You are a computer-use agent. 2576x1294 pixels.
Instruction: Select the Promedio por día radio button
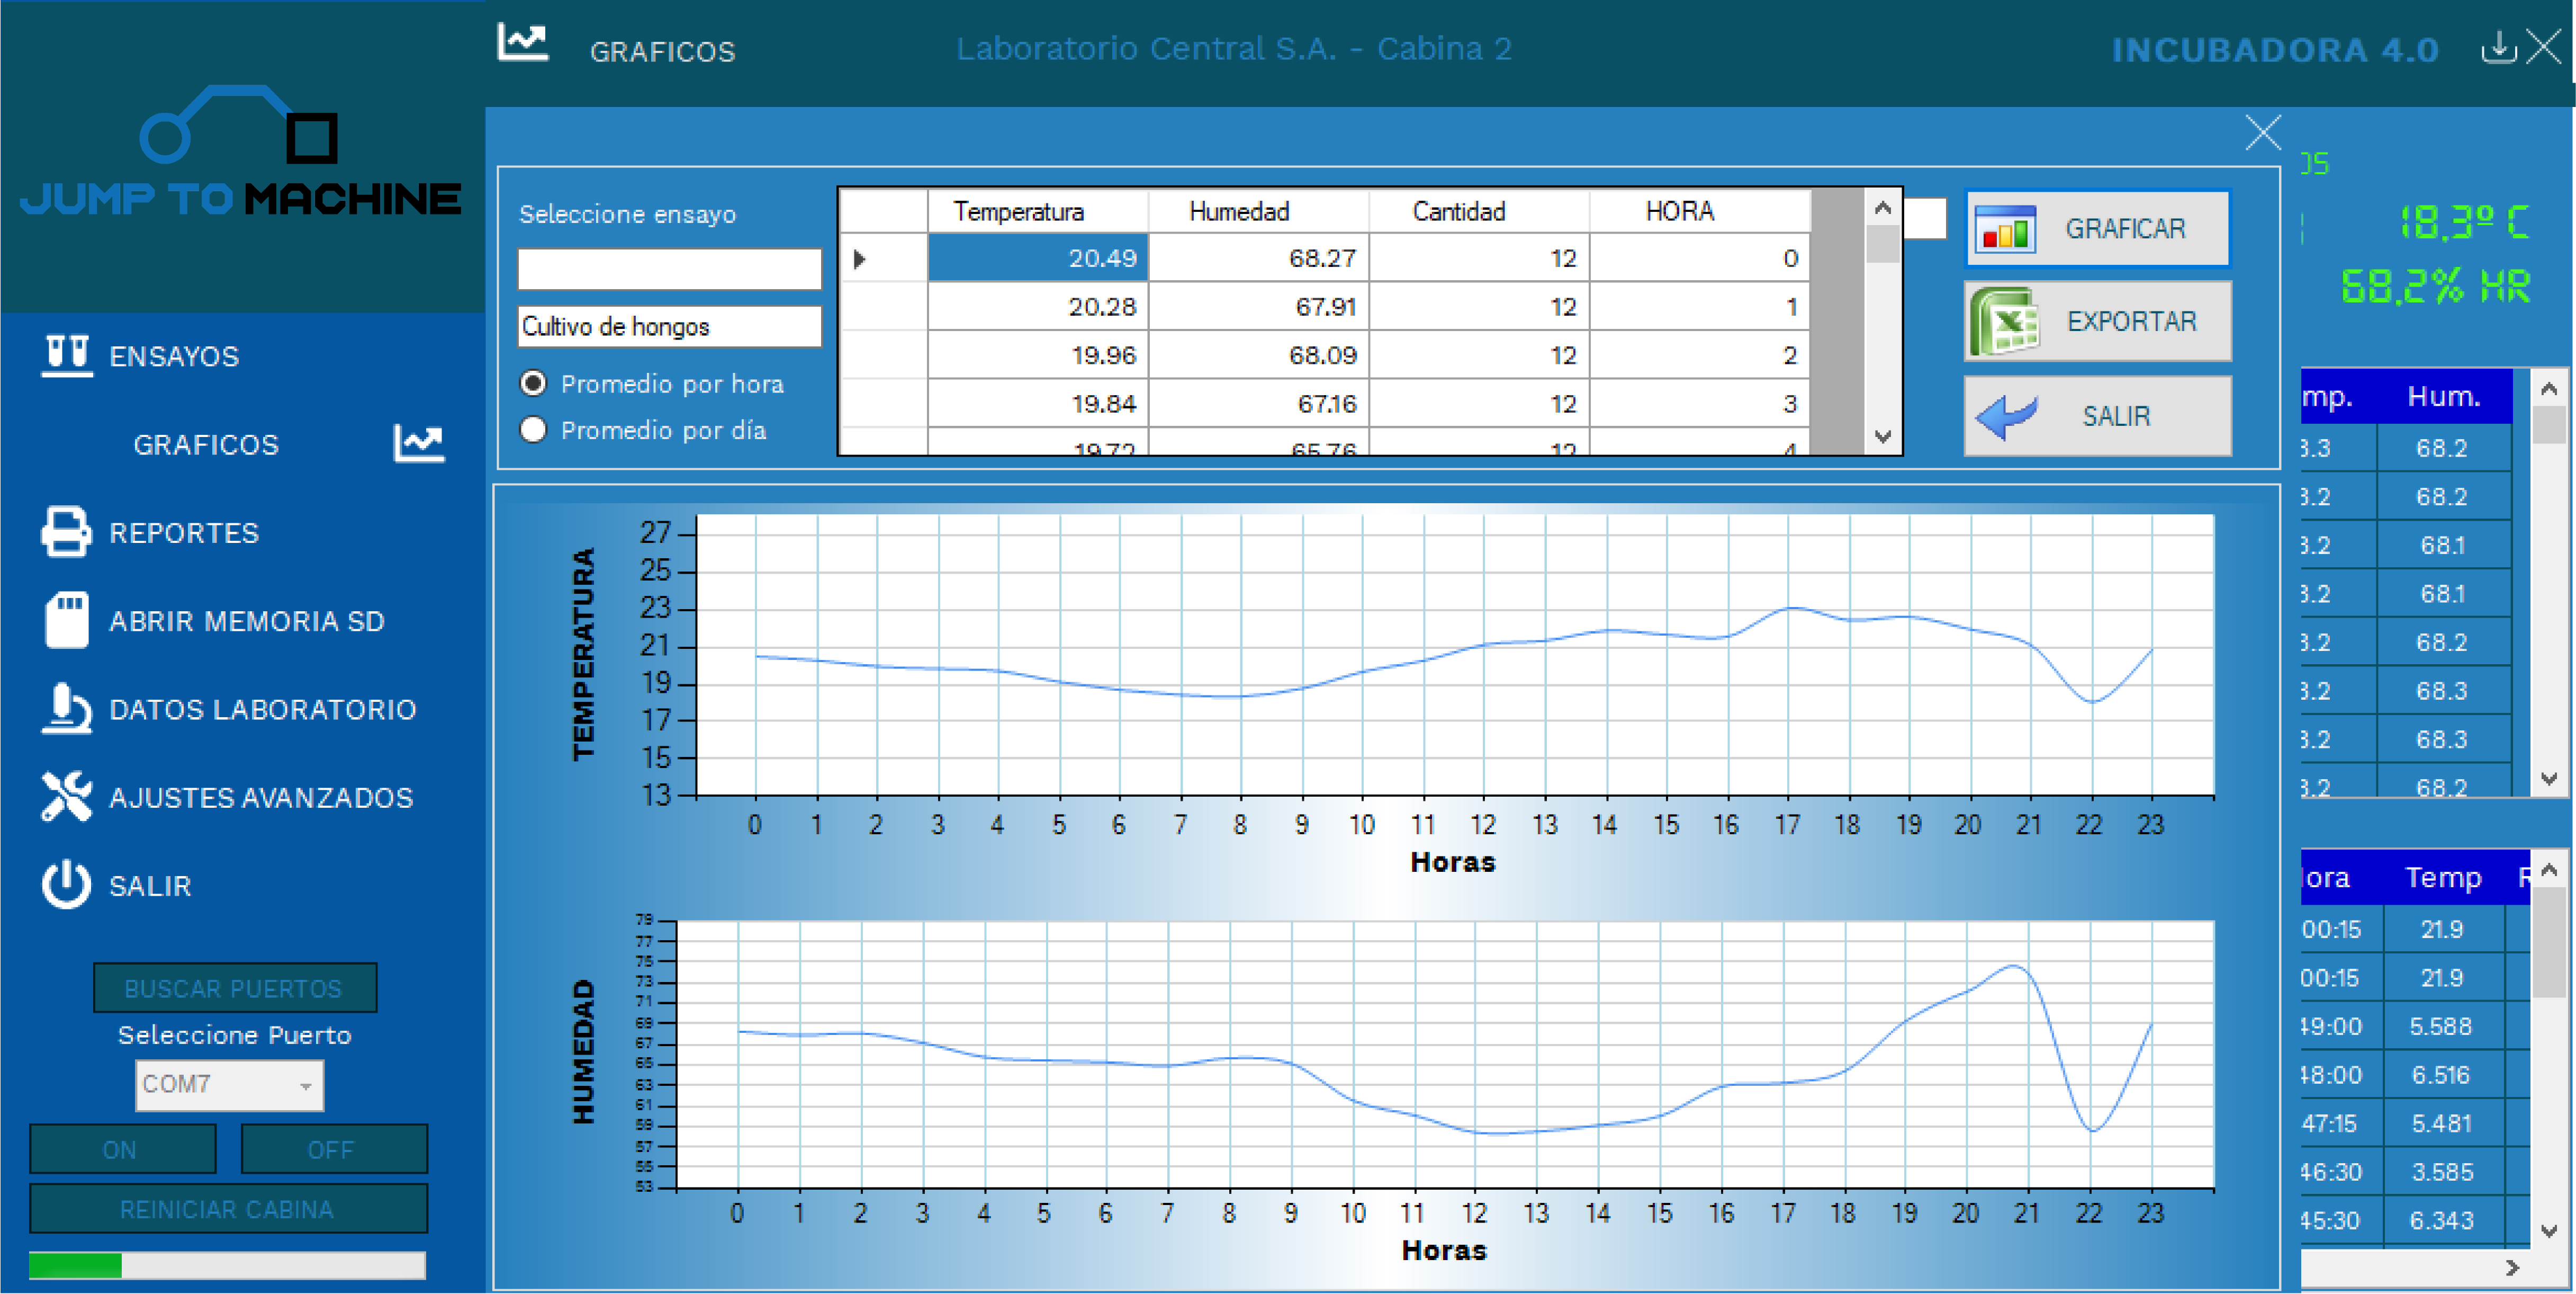(534, 430)
